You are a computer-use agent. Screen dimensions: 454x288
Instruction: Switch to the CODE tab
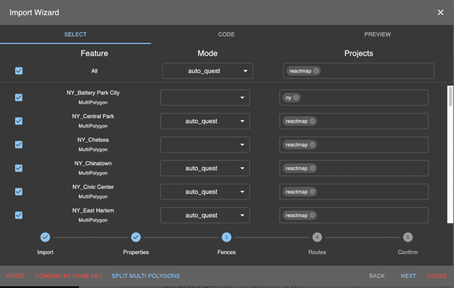[x=226, y=34]
